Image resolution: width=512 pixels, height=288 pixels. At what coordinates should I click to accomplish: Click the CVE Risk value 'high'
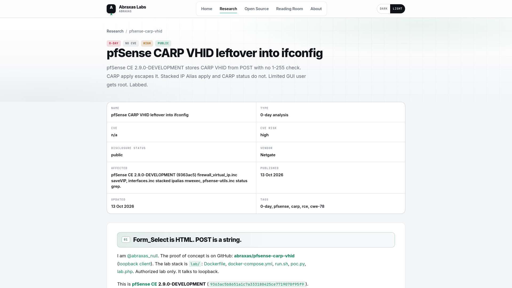[264, 135]
